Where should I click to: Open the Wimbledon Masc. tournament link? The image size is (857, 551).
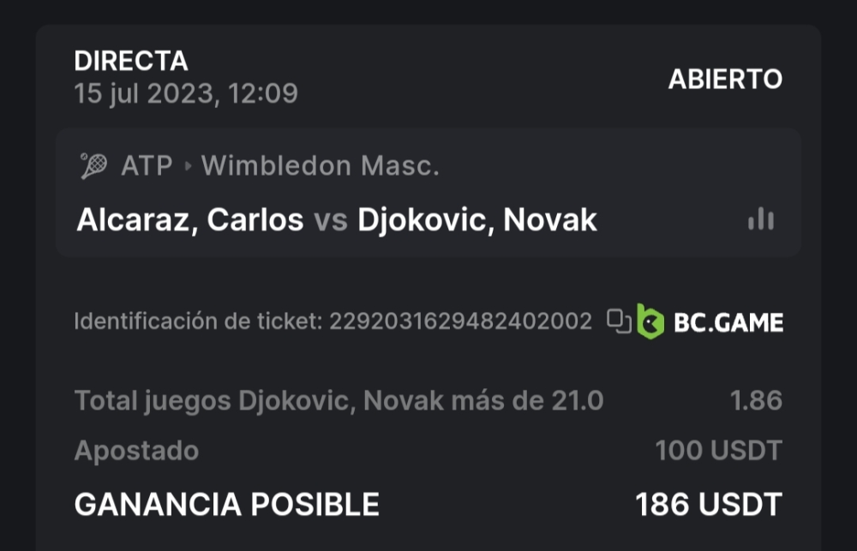pyautogui.click(x=320, y=166)
